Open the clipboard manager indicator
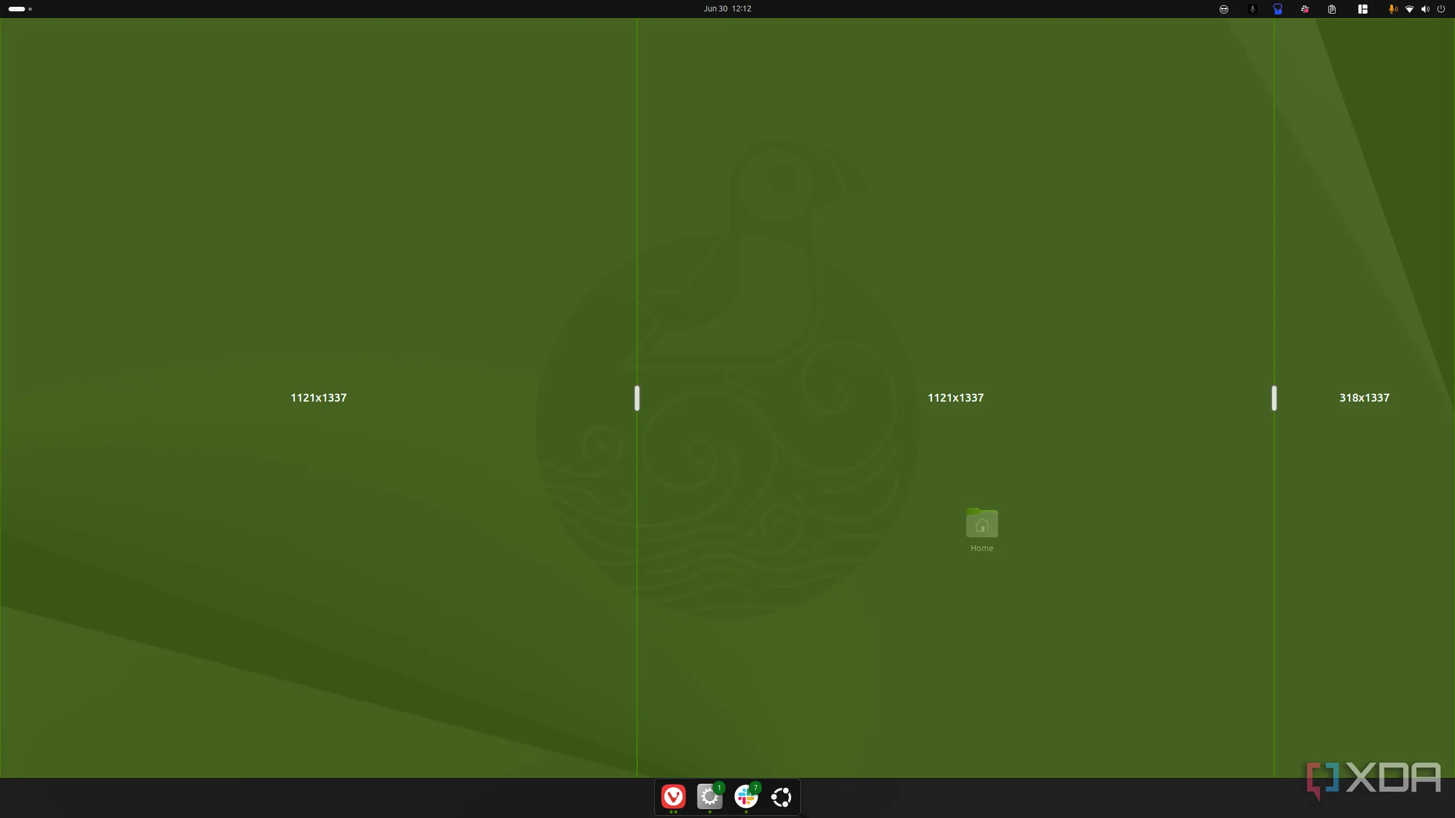1455x818 pixels. 1332,9
